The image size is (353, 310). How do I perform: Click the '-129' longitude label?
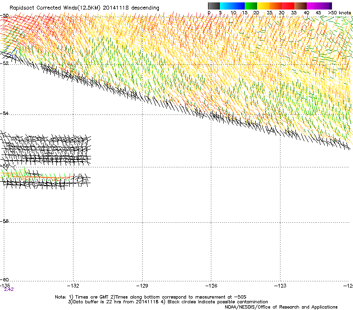pos(142,286)
